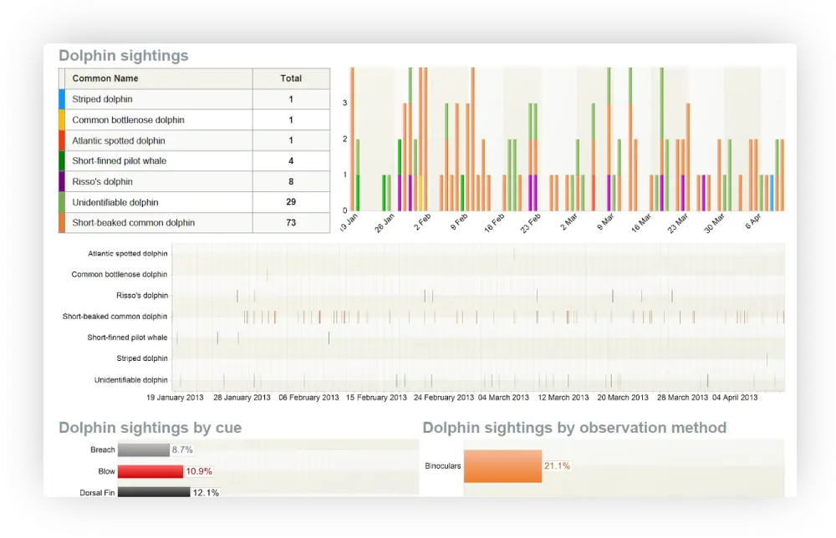The image size is (836, 538).
Task: Click the 9 Mar bar chart axis label
Action: [605, 221]
